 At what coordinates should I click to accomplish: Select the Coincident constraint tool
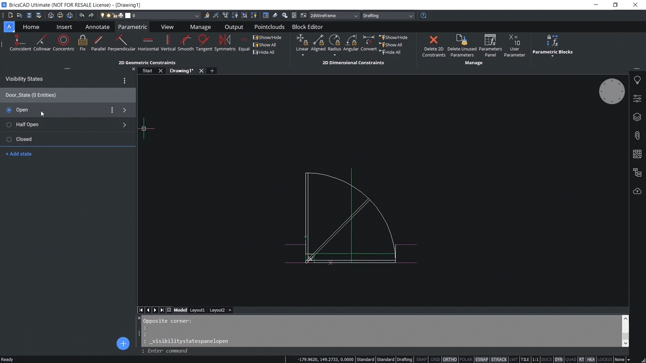(20, 43)
